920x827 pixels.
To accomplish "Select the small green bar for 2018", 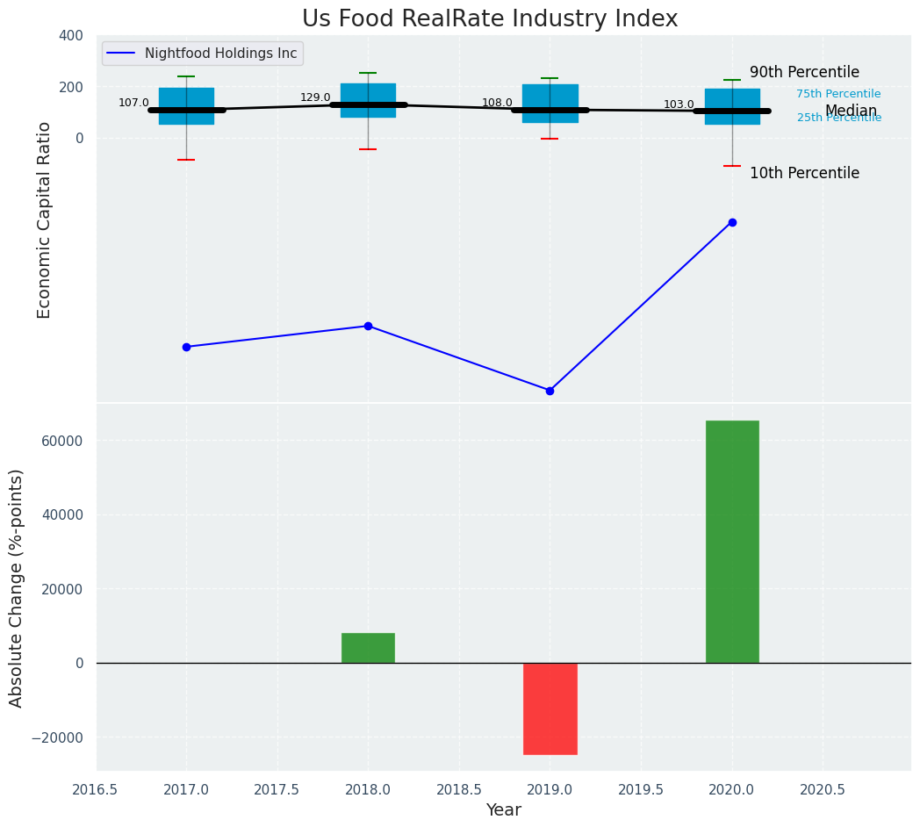I will coord(368,648).
